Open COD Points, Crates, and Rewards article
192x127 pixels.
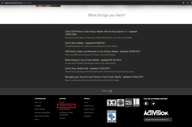(x=102, y=52)
